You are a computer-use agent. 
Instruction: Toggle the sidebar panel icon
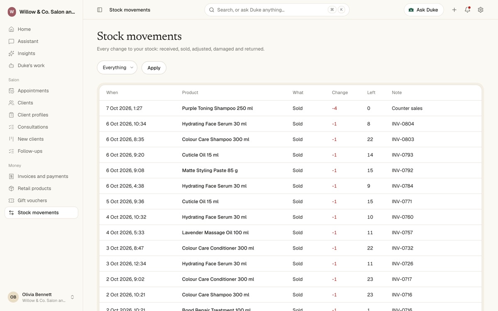(x=100, y=10)
